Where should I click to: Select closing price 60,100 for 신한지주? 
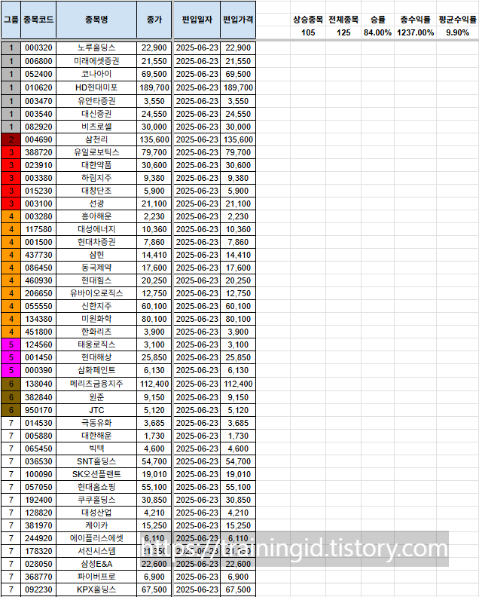click(154, 306)
